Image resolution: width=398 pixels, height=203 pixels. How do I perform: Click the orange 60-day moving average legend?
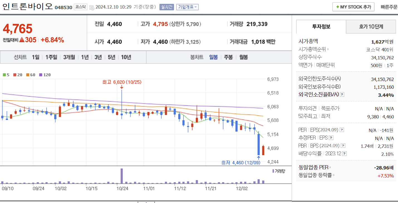31,75
